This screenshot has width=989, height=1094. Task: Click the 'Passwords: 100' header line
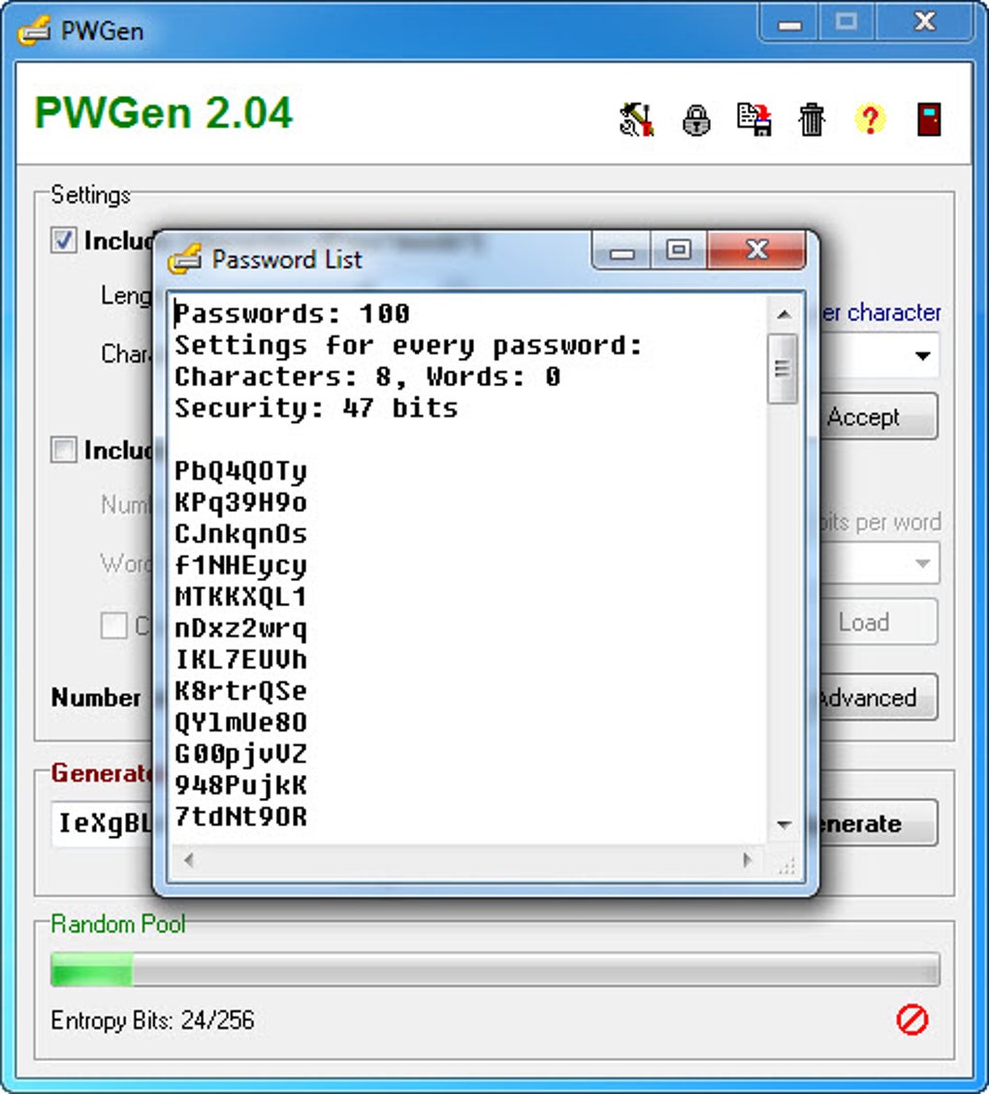click(x=292, y=314)
